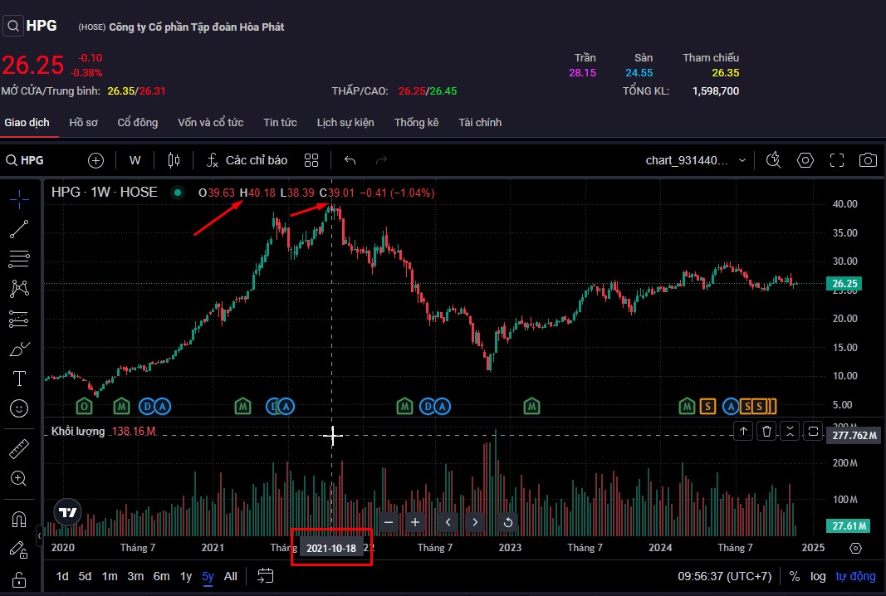
Task: Select the chart pattern drawing tool
Action: point(19,289)
